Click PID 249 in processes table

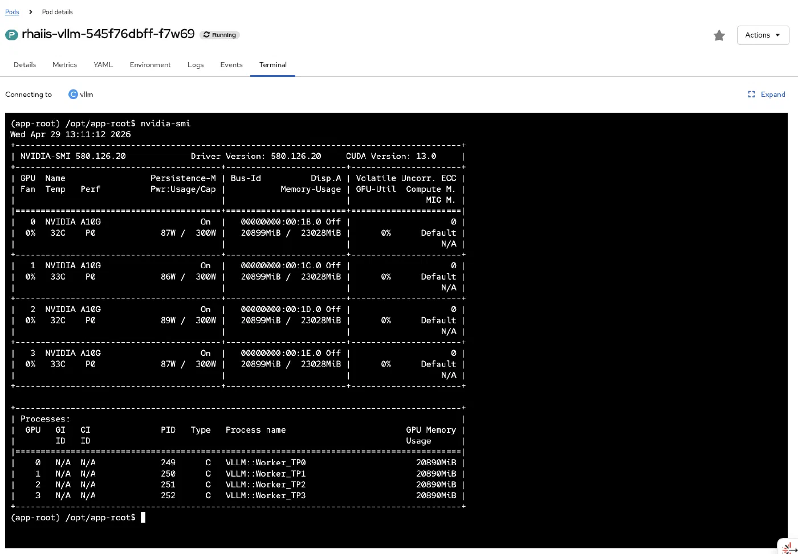[168, 462]
